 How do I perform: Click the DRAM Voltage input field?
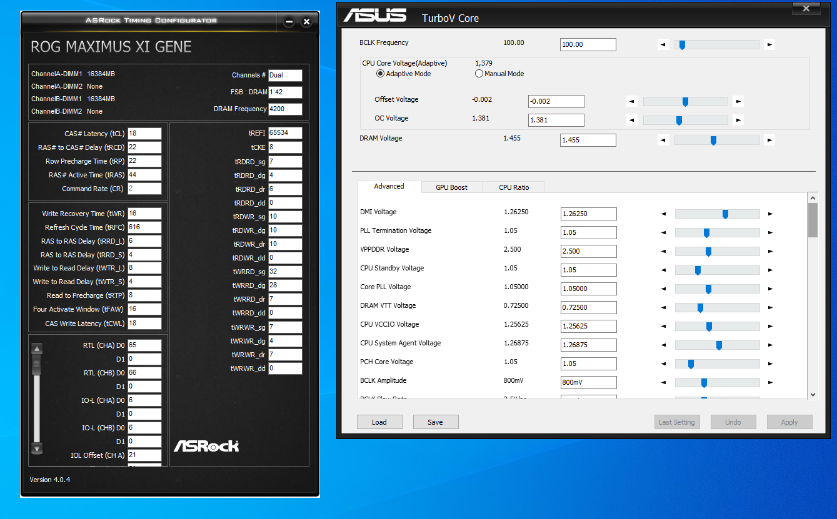[588, 140]
